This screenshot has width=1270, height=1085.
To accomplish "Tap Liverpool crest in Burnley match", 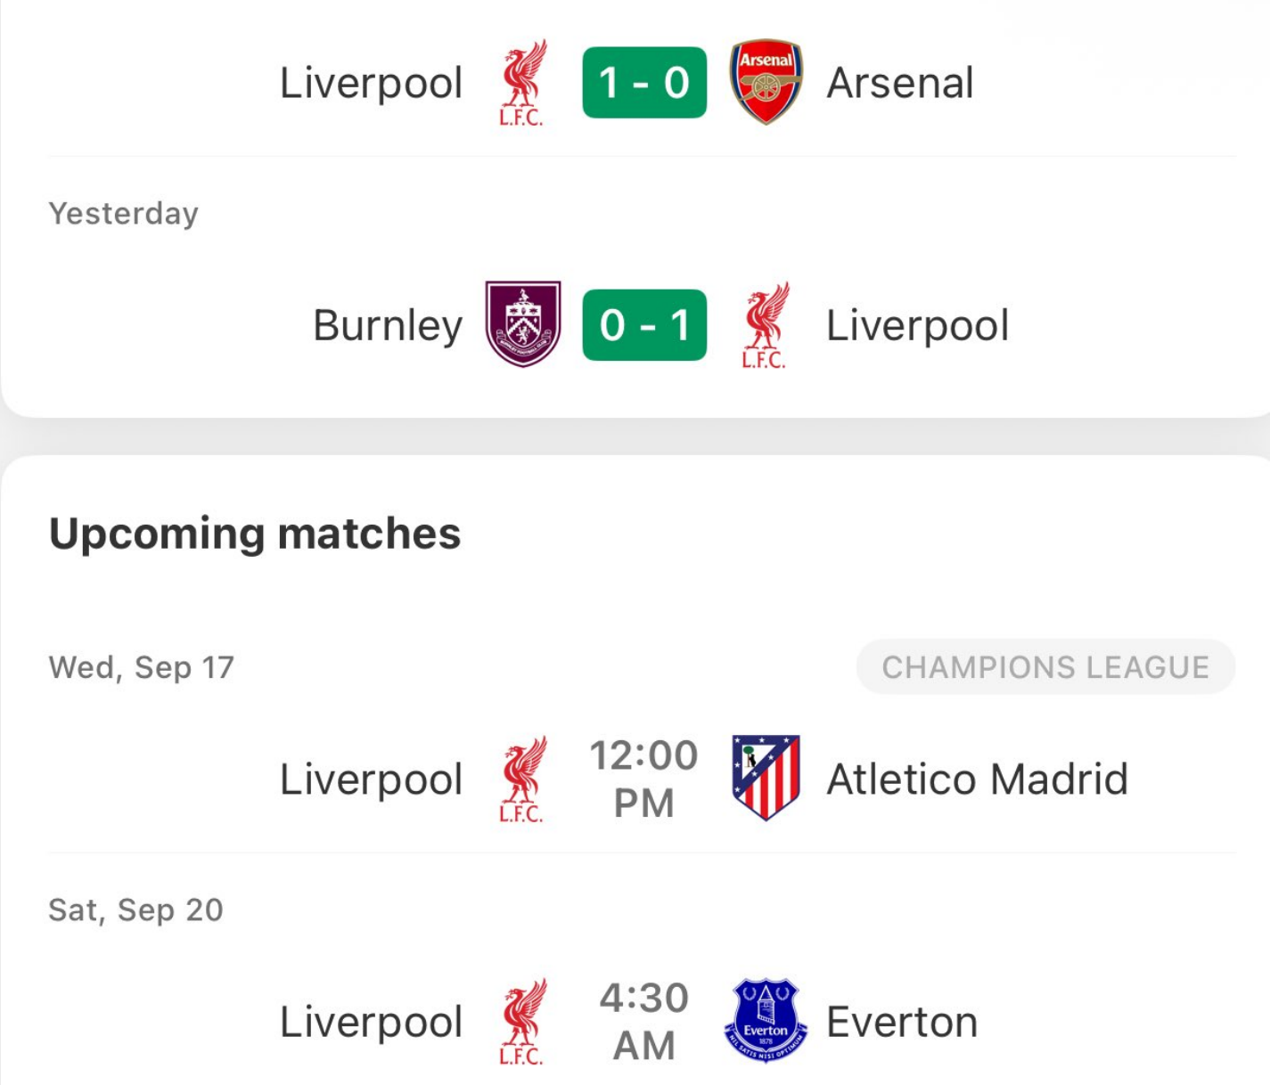I will pyautogui.click(x=766, y=325).
